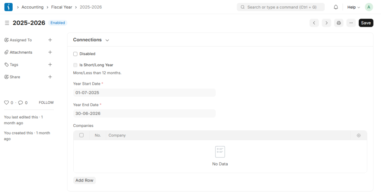Click the 2025-2026 breadcrumb
Image resolution: width=381 pixels, height=192 pixels.
coord(91,7)
